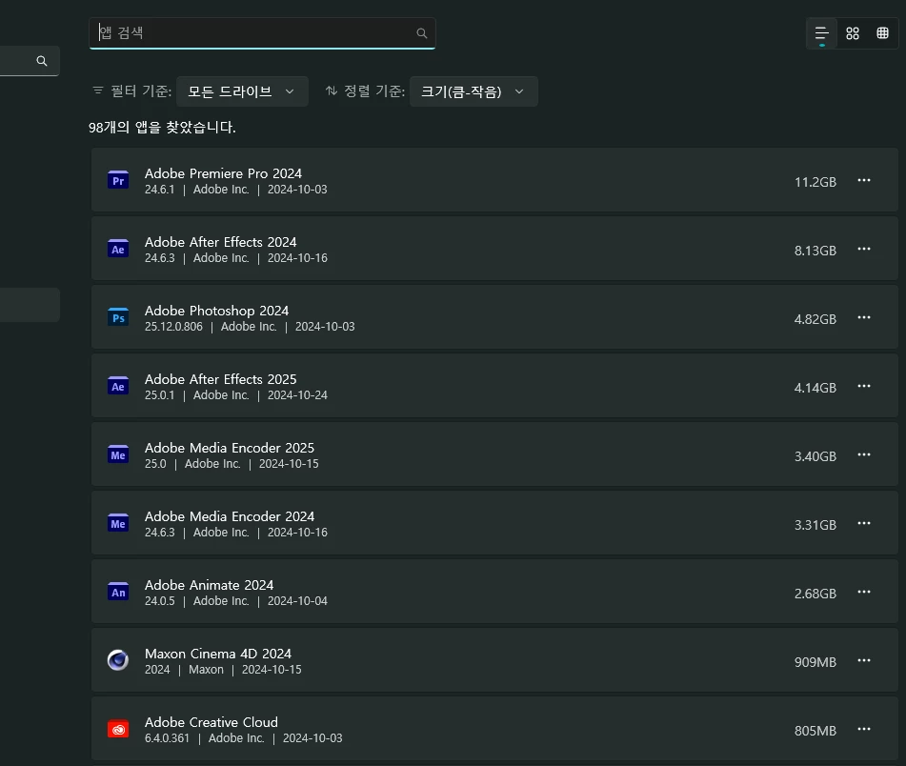Screen dimensions: 906x766
Task: Select Adobe Media Encoder 2025 title text
Action: coord(230,448)
